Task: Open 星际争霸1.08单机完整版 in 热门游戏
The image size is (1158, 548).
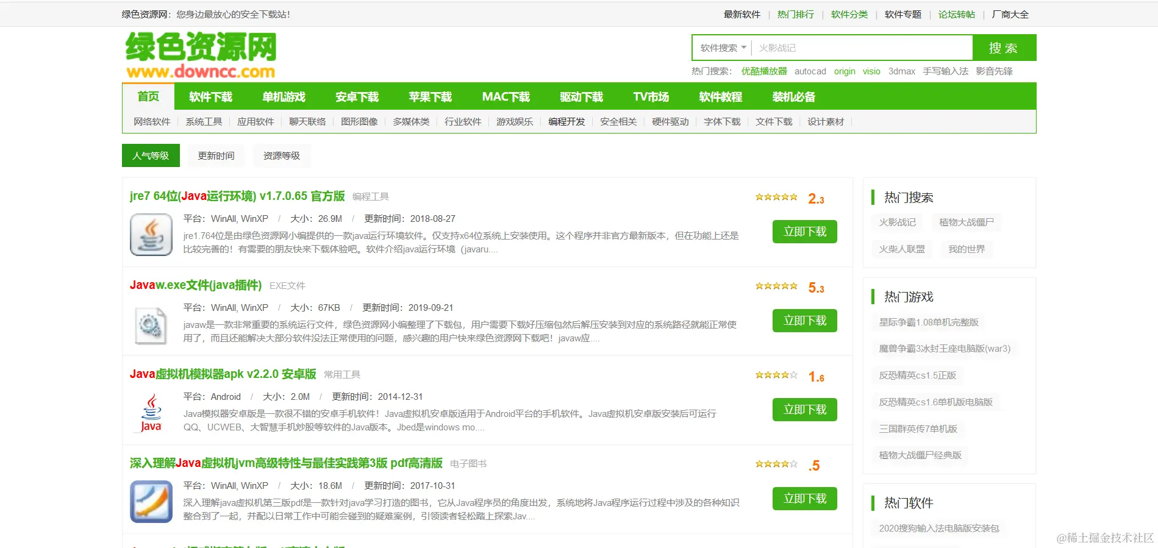Action: click(x=929, y=322)
